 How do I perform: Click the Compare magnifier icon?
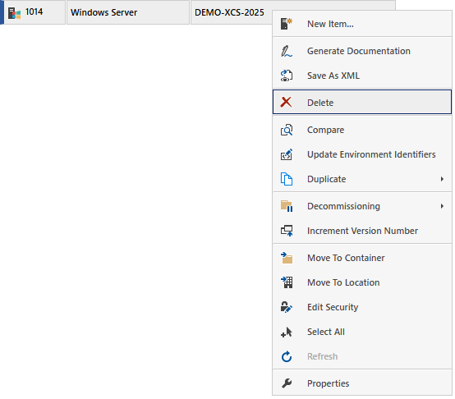[x=287, y=130]
